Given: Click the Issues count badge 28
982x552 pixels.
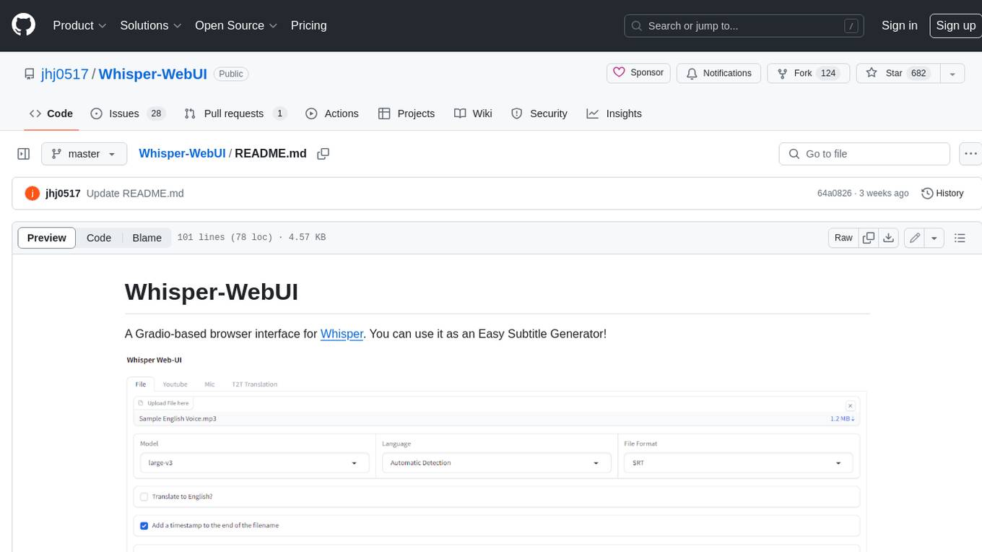Looking at the screenshot, I should click(x=156, y=113).
